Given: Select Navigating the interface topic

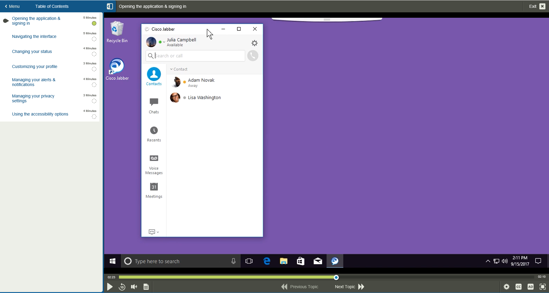Looking at the screenshot, I should [34, 36].
